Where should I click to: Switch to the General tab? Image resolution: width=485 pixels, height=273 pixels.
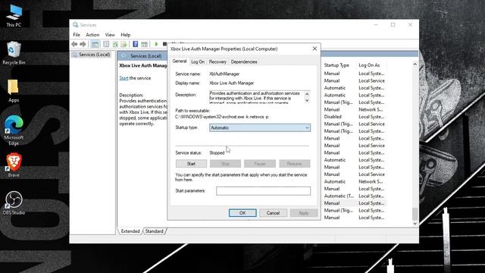[180, 61]
